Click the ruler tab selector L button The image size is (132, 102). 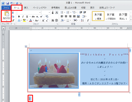3,28
